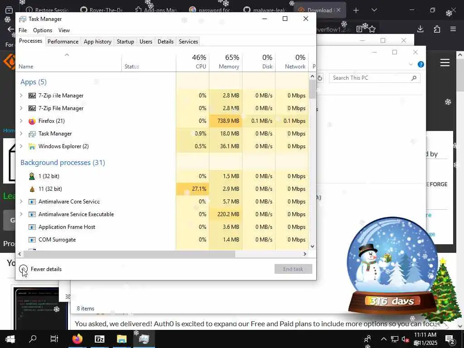Click the Windows Explorer process icon
This screenshot has height=348, width=464.
click(x=32, y=146)
